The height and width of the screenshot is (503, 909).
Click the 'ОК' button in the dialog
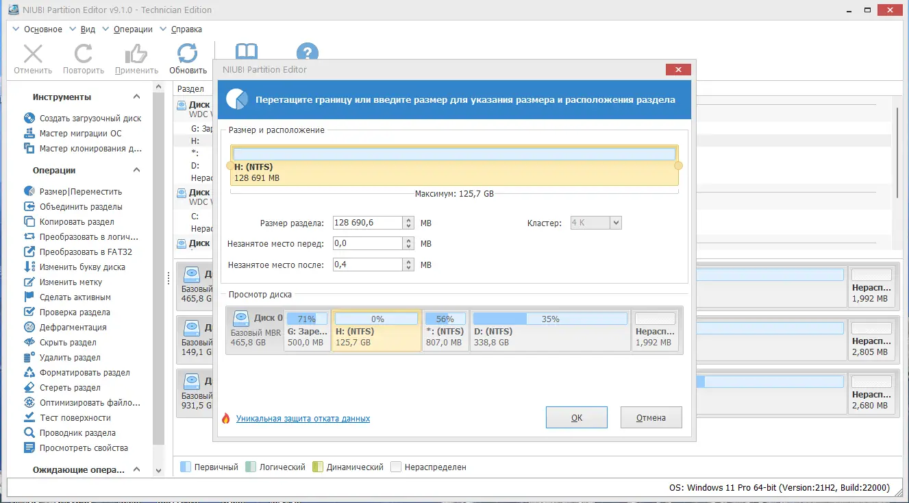pos(577,417)
